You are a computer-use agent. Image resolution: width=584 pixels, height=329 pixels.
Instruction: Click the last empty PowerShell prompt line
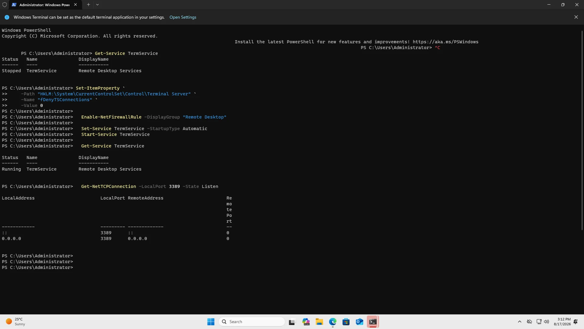(x=37, y=267)
